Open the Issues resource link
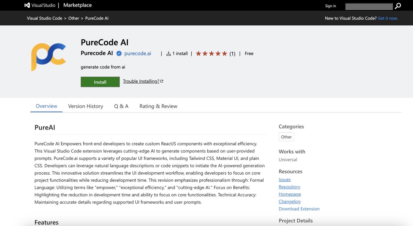Image resolution: width=413 pixels, height=226 pixels. (285, 179)
